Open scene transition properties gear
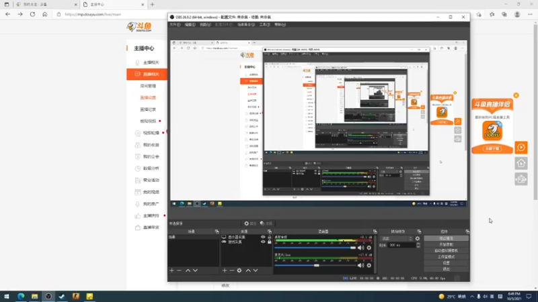Screen dimensions: 538x302 pos(418,239)
